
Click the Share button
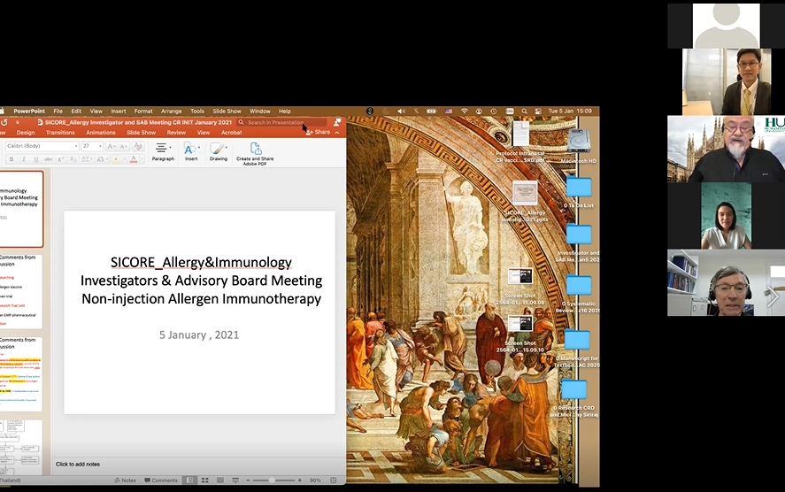pos(319,132)
